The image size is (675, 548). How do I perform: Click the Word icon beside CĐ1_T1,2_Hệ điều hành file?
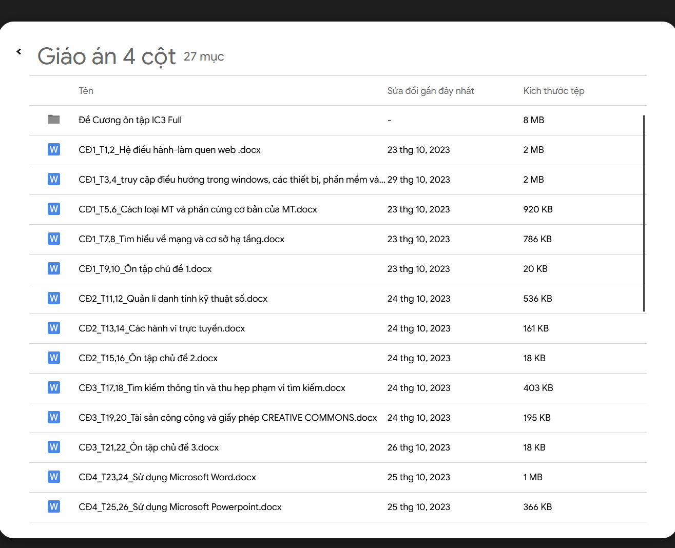[54, 149]
